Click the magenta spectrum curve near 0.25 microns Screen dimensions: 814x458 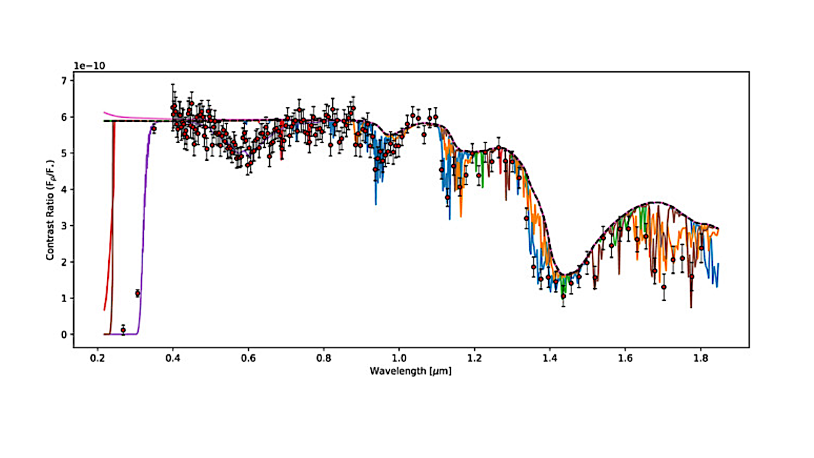point(115,113)
